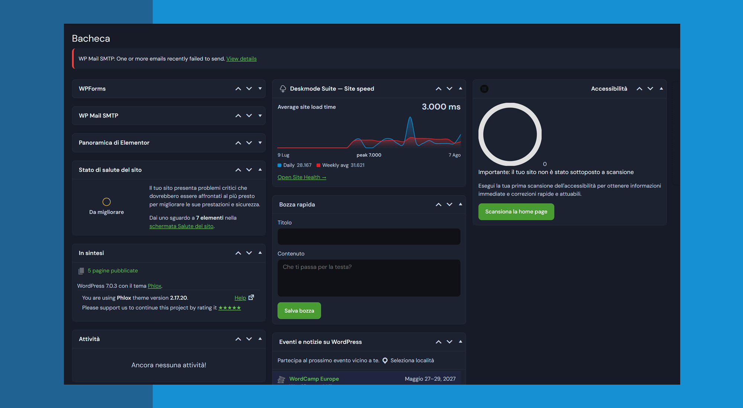
Task: Click Scansiona la home page button
Action: click(516, 212)
